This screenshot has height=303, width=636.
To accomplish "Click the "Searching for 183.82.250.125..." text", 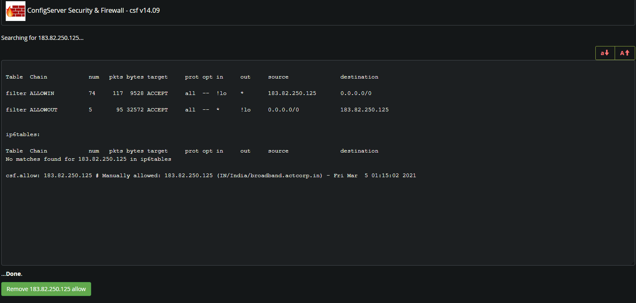I will point(42,38).
